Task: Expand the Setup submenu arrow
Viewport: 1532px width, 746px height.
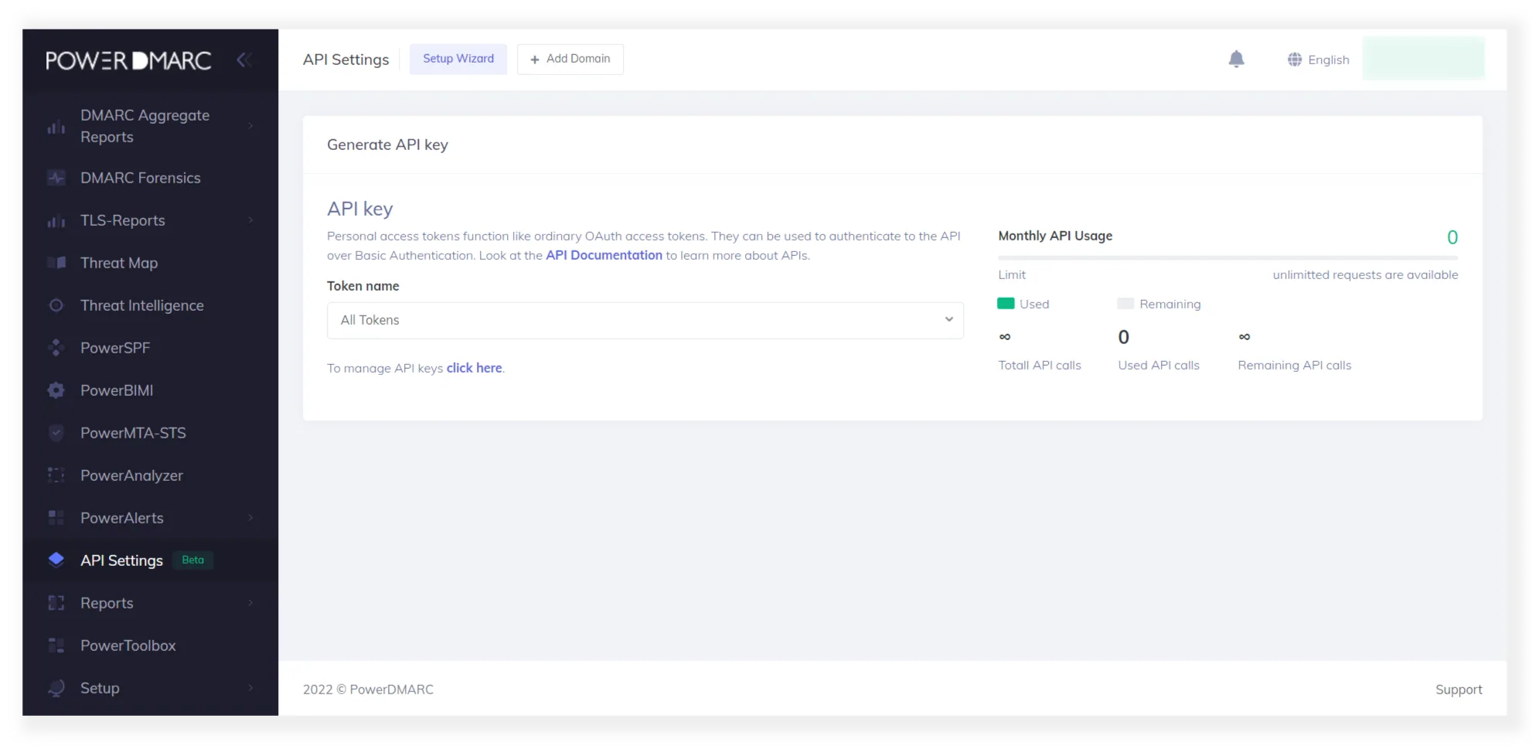Action: 250,688
